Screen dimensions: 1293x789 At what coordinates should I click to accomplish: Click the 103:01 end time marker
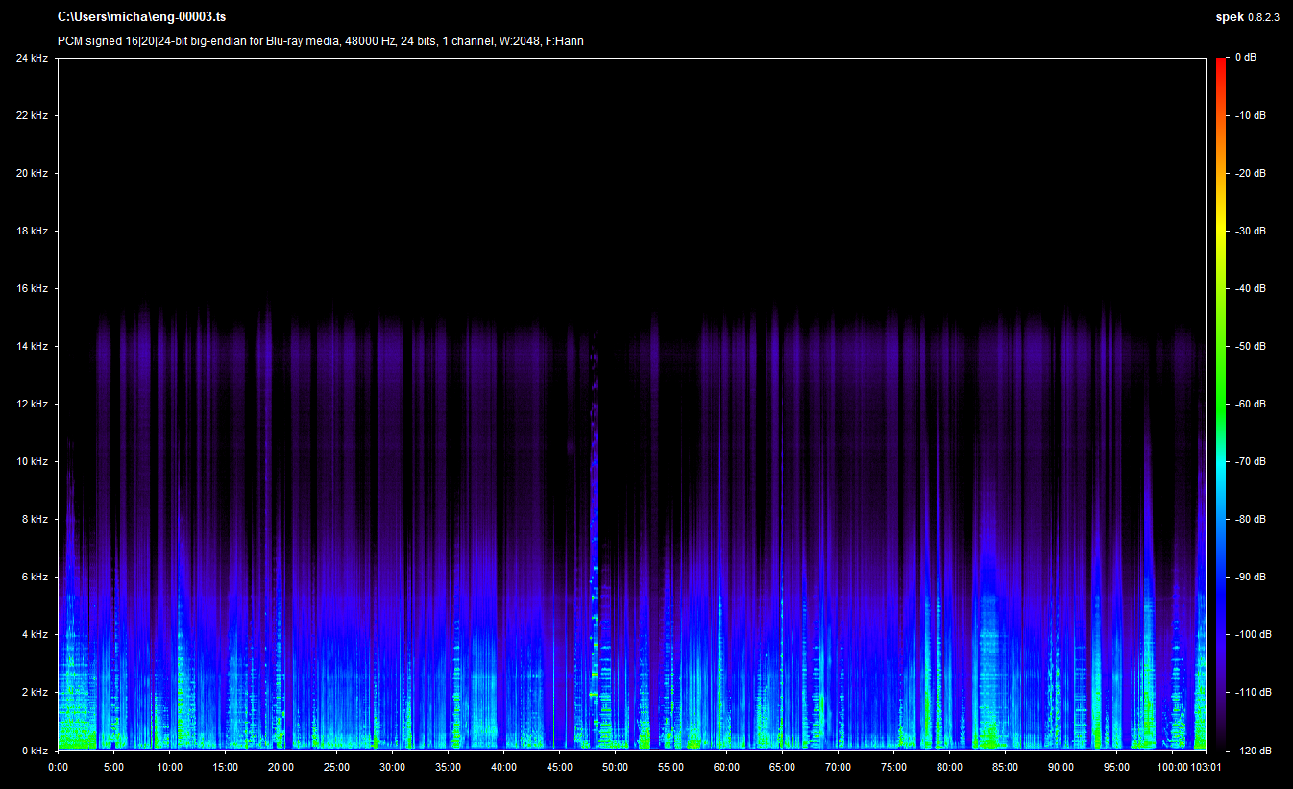coord(1205,767)
